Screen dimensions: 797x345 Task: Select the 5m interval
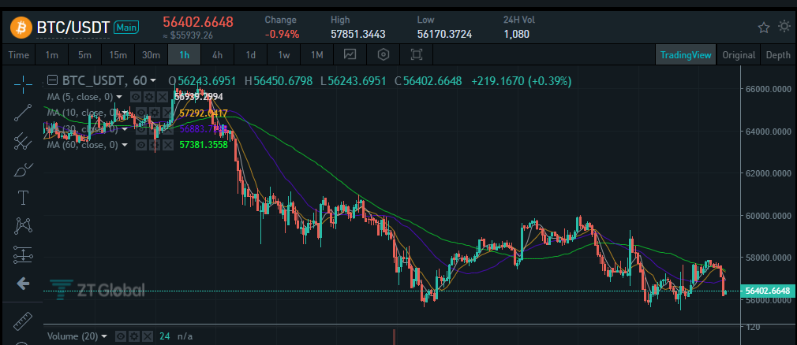point(85,55)
